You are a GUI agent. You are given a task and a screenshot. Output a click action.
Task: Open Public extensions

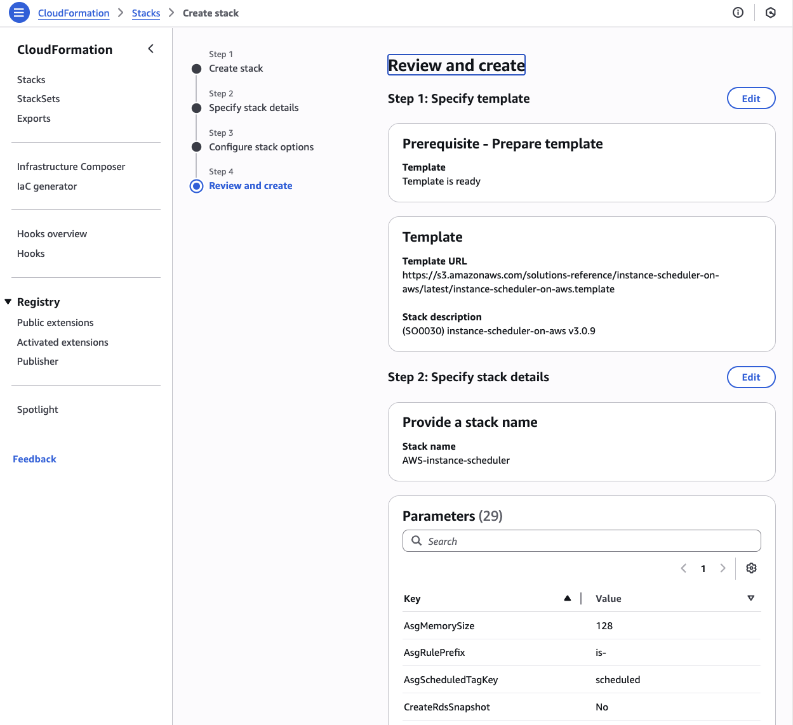pyautogui.click(x=55, y=323)
